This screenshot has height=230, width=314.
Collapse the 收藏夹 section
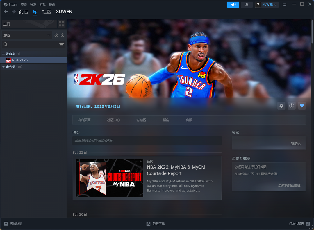[x=3, y=54]
